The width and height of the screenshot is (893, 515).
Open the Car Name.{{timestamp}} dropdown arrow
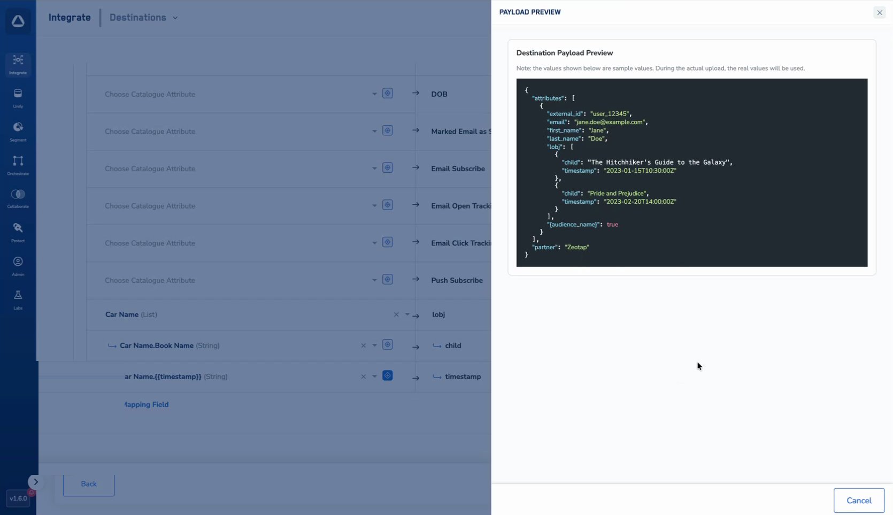coord(374,376)
